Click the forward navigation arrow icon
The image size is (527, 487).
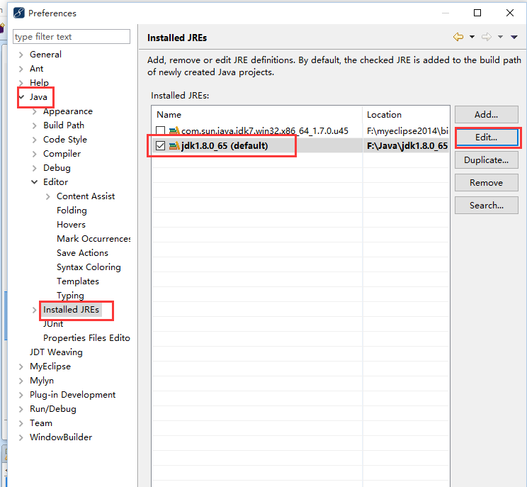point(486,37)
